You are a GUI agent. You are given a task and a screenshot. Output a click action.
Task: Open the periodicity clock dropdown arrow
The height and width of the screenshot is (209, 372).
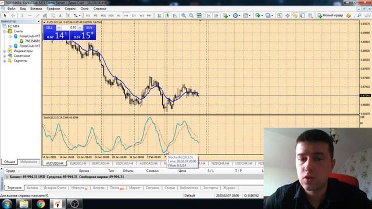pyautogui.click(x=239, y=16)
